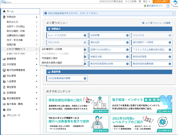Expand the 電子記録債権管理 section arrow
Viewport: 178px width, 135px height.
(37, 70)
